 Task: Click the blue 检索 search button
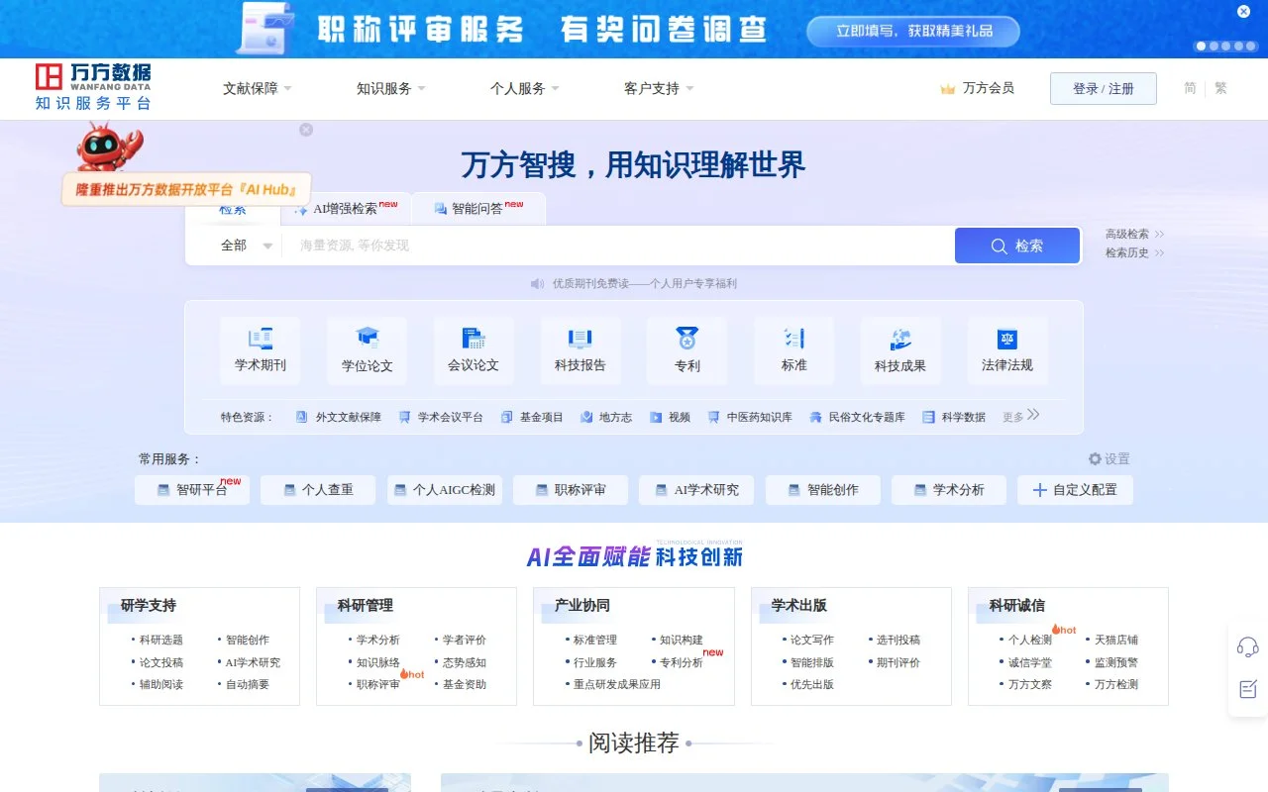[1017, 246]
